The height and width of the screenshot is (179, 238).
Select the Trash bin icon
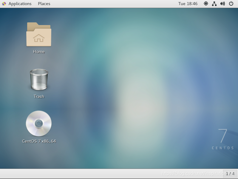pos(39,80)
